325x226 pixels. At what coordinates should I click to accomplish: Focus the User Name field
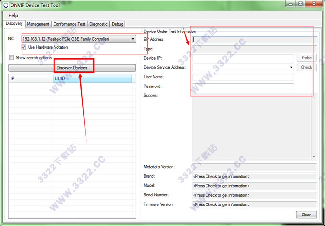(x=243, y=77)
